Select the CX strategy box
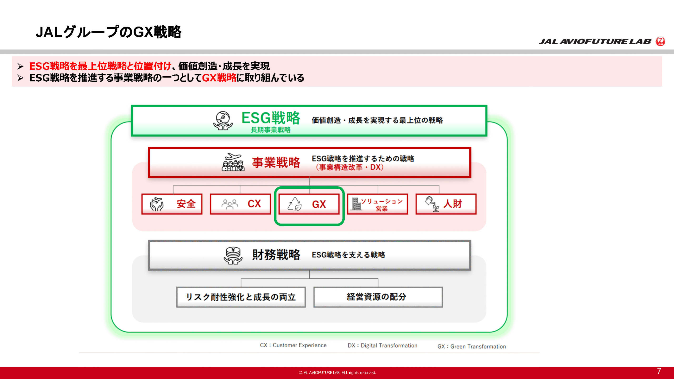Viewport: 674px width, 379px height. pos(240,204)
